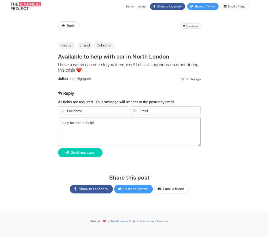The image size is (268, 237).
Task: Click inside the reply message text area
Action: click(129, 132)
